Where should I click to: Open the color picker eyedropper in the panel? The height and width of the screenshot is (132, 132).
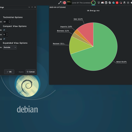click(x=60, y=3)
